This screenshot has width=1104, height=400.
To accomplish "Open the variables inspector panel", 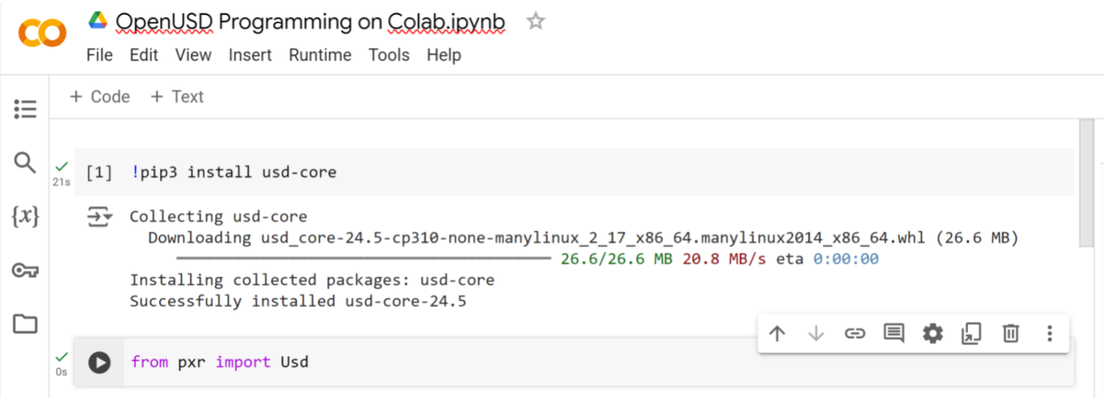I will (x=25, y=216).
